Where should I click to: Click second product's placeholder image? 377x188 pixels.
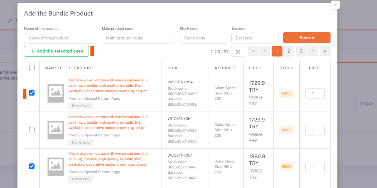point(56,130)
